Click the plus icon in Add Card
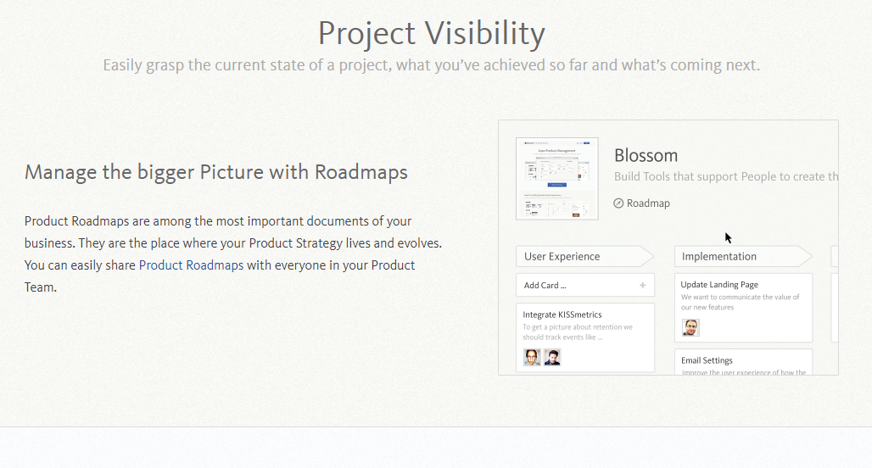 pyautogui.click(x=642, y=286)
